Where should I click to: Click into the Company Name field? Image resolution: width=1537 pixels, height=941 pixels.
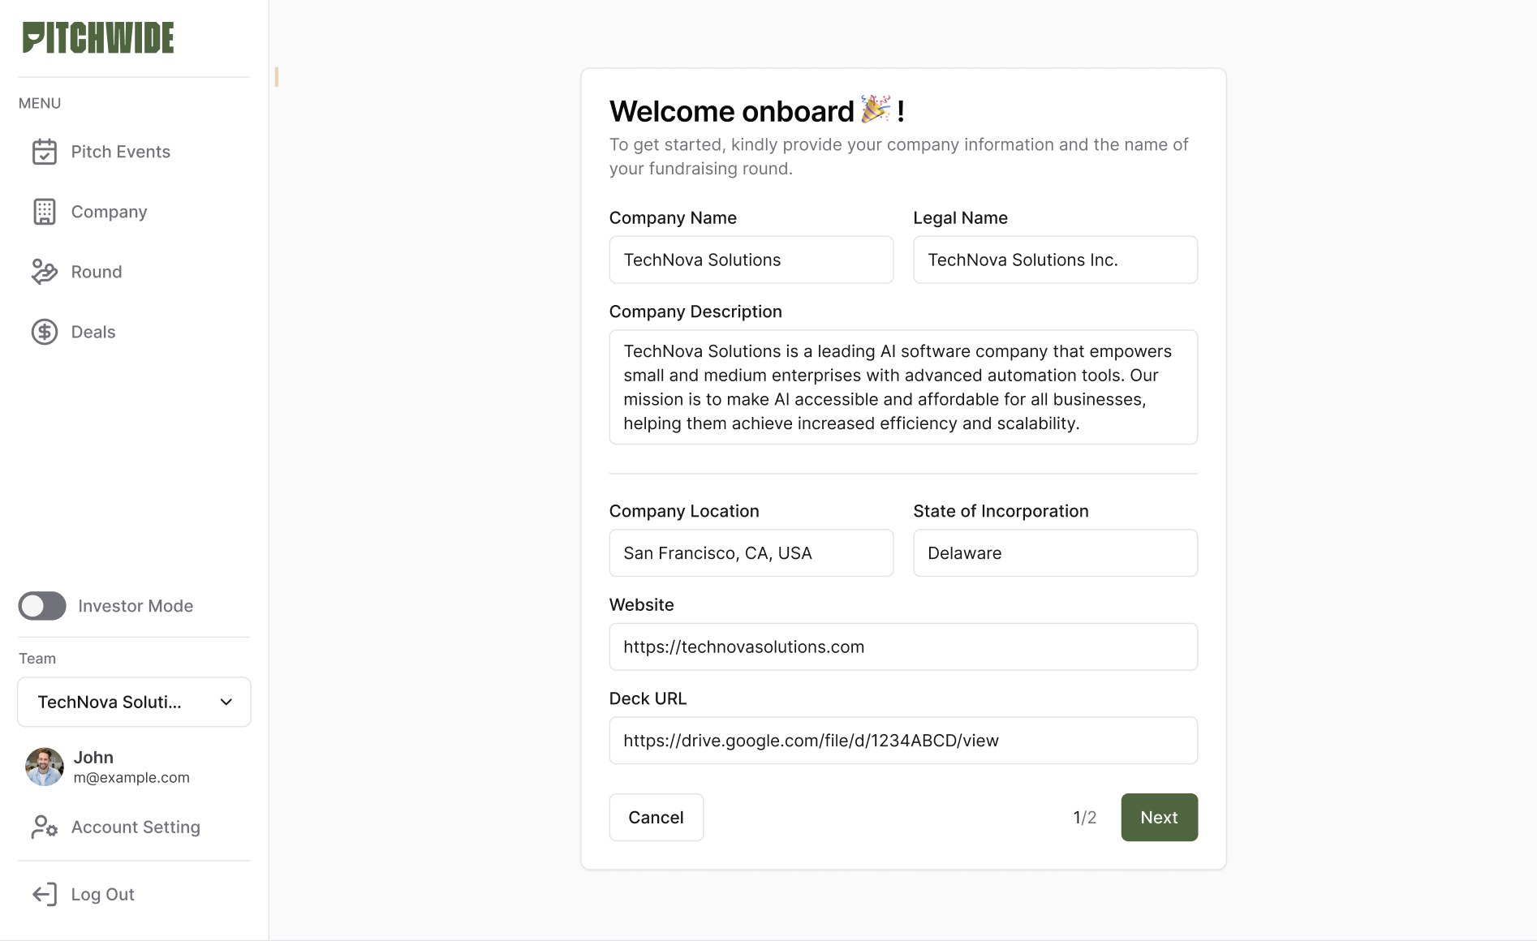[751, 260]
